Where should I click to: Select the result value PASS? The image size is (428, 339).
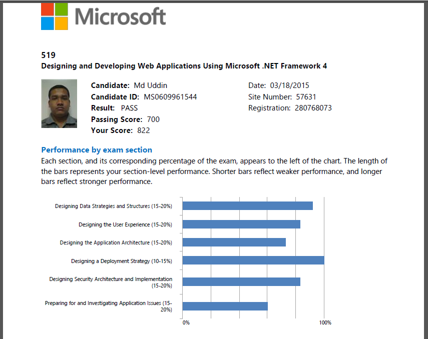129,108
